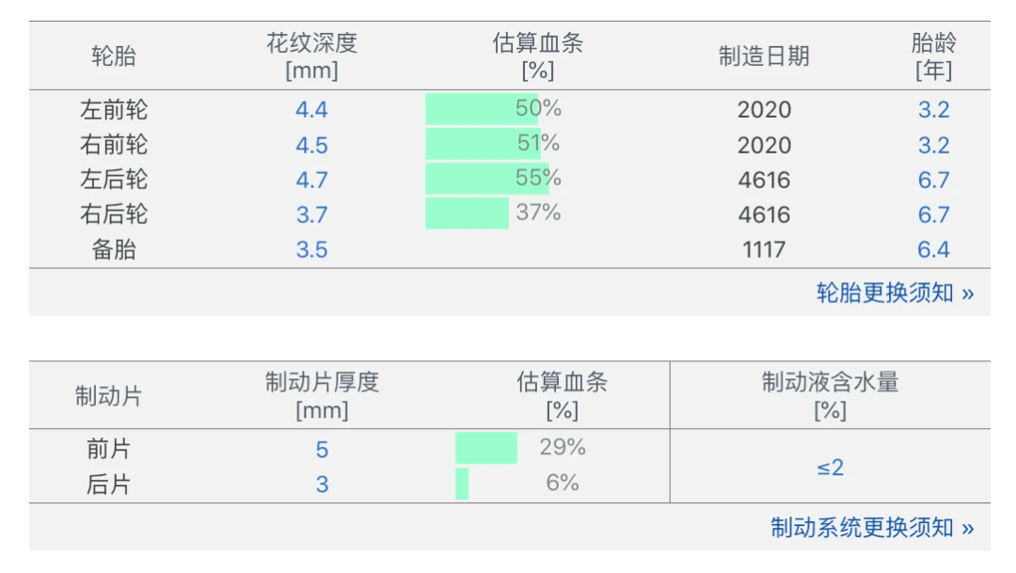Select the 左后轮 tread depth 4.7

click(x=311, y=180)
